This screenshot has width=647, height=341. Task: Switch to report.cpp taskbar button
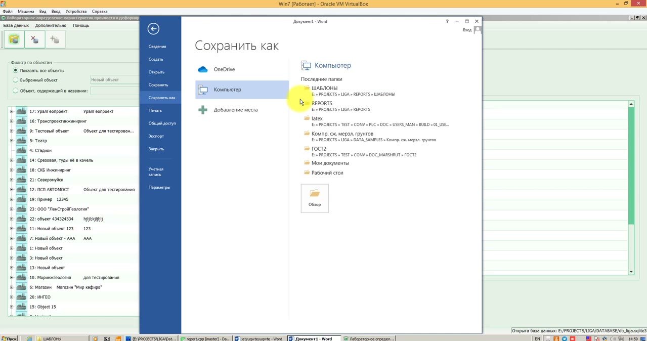tap(205, 338)
